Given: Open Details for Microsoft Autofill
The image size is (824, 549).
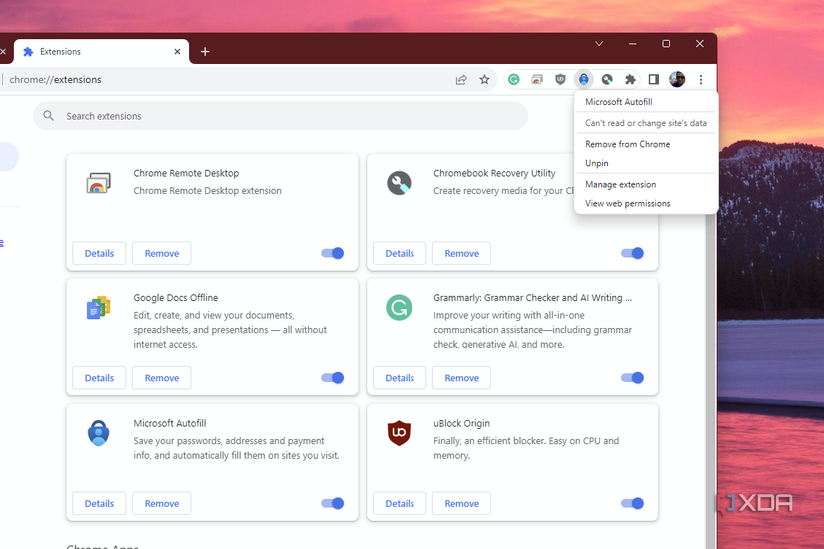Looking at the screenshot, I should pos(99,503).
